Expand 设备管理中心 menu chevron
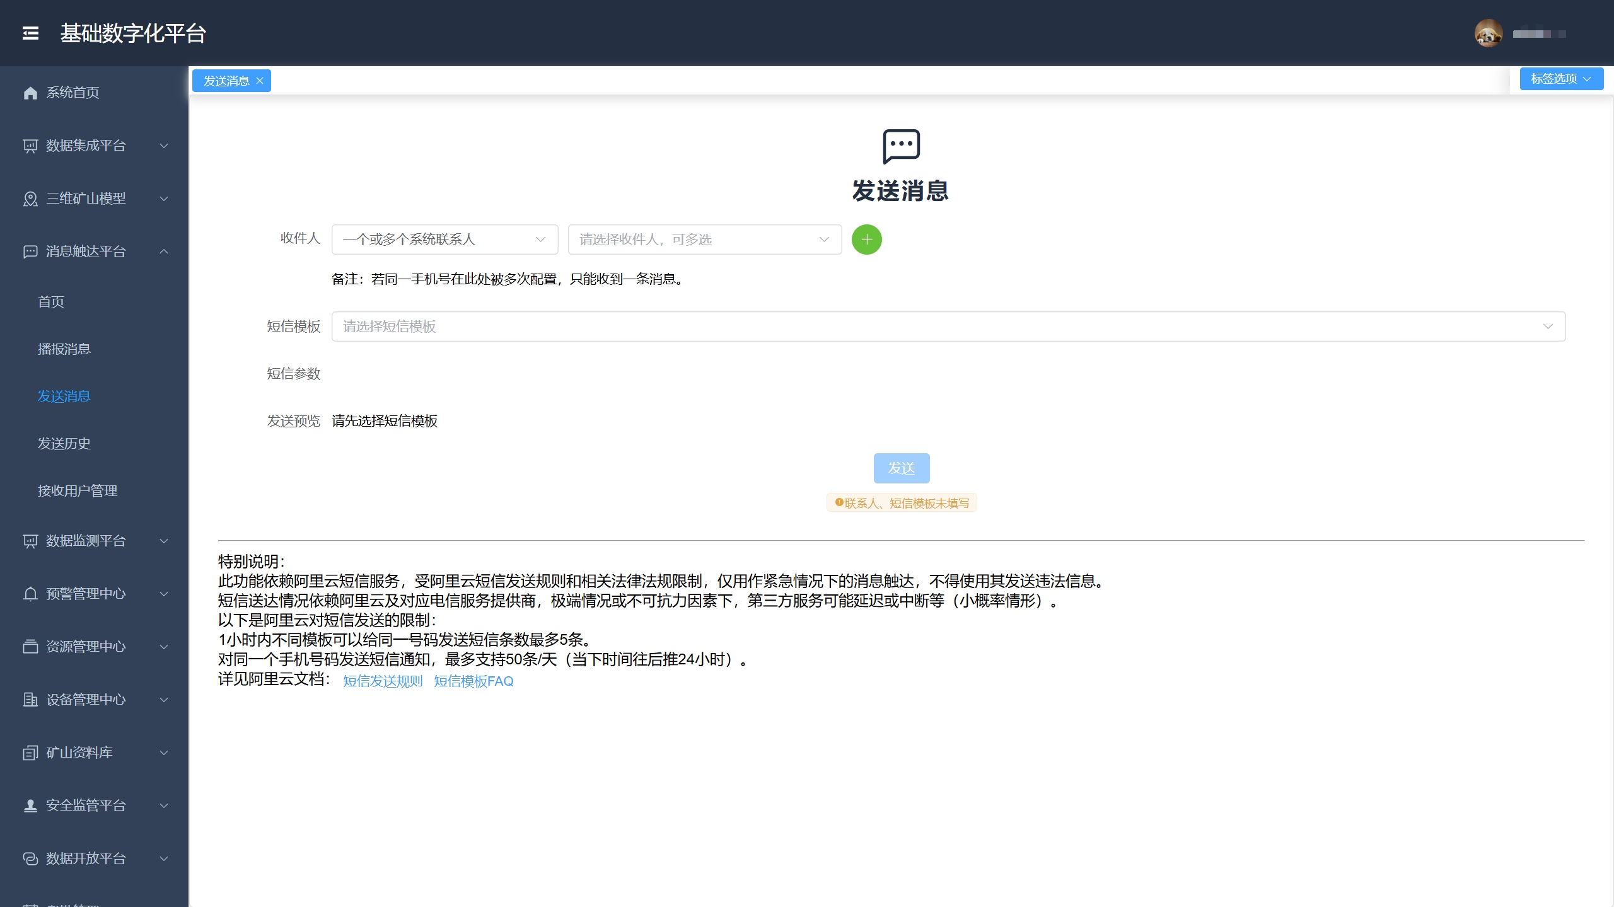 (164, 700)
